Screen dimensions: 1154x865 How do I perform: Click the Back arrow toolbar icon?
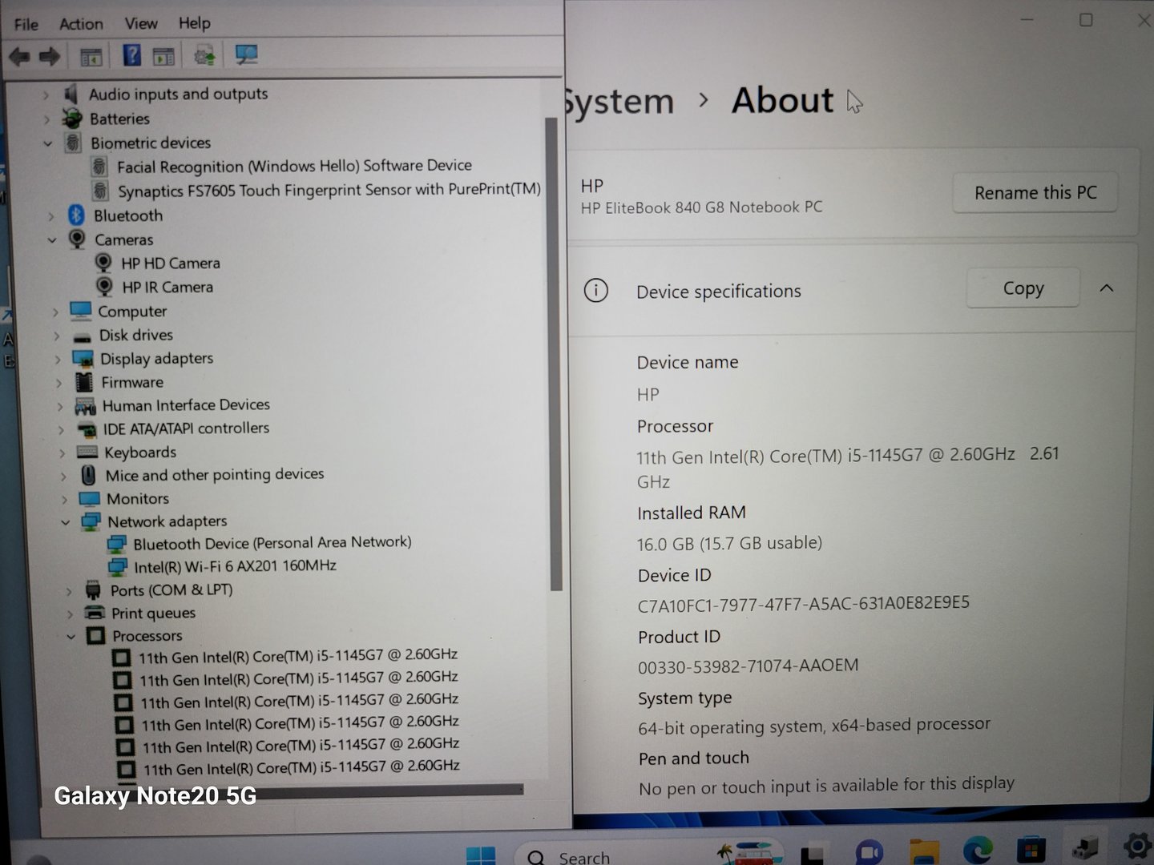[19, 56]
